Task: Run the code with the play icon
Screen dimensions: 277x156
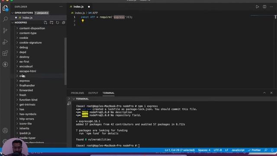Action: (258, 7)
